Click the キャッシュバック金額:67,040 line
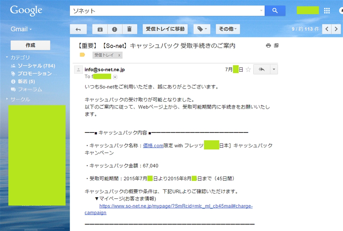The image size is (343, 231). point(122,166)
